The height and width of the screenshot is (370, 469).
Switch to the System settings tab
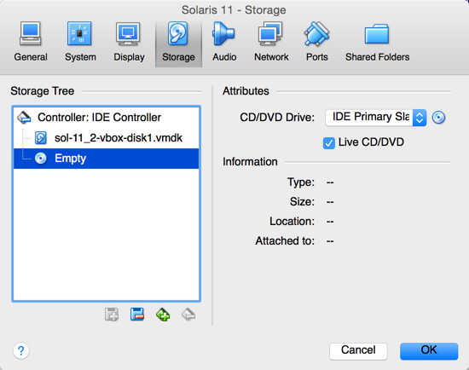80,42
